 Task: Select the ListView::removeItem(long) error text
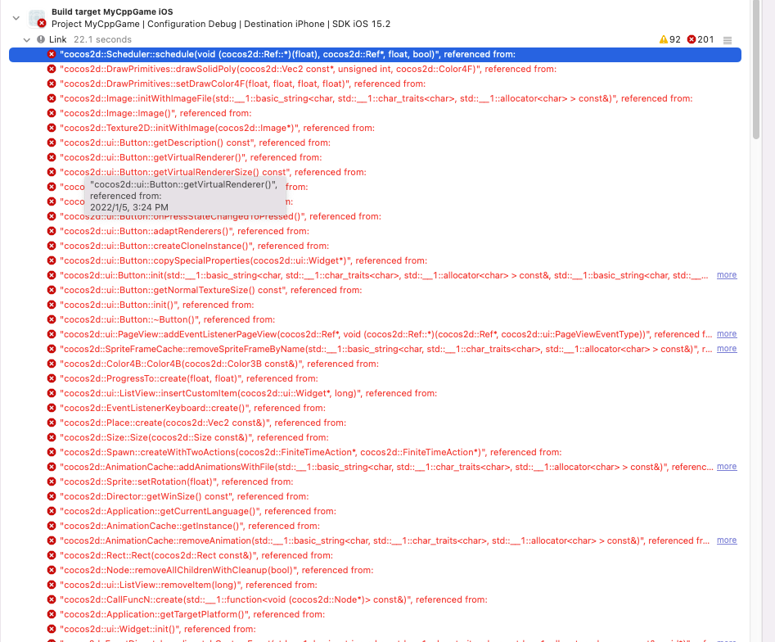coord(188,585)
